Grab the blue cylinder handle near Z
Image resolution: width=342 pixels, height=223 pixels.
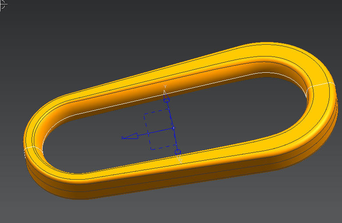click(178, 152)
